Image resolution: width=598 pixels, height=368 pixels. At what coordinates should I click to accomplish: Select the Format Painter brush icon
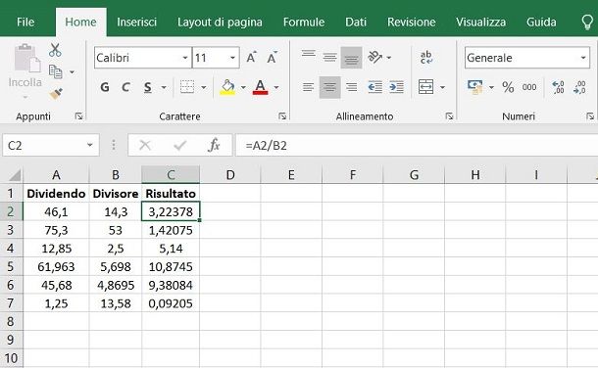point(56,94)
